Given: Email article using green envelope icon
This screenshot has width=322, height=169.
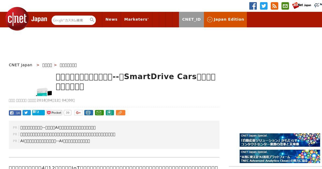Looking at the screenshot, I should tap(99, 113).
